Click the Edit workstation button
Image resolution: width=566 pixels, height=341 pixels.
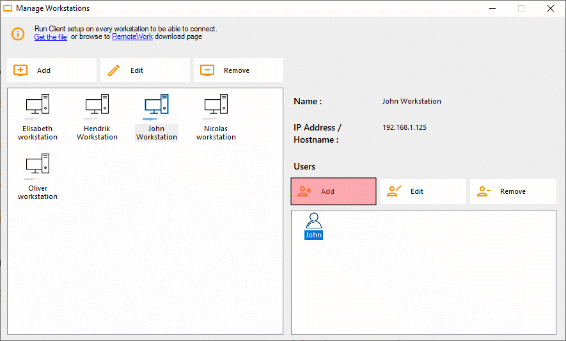(145, 70)
